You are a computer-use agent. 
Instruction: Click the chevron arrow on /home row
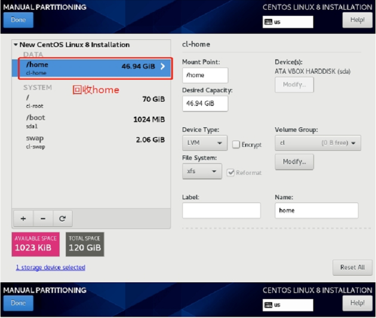point(163,66)
